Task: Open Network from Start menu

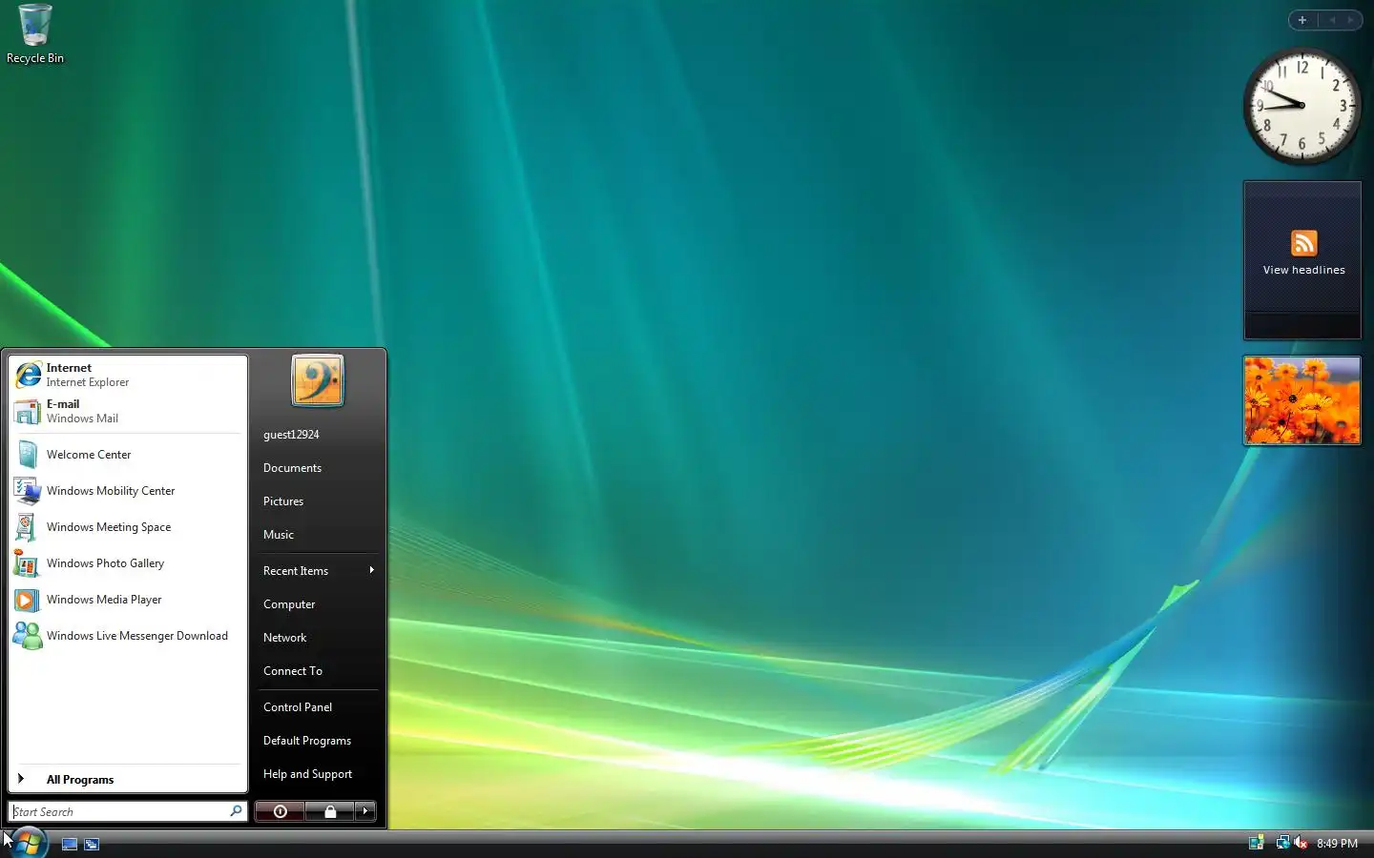Action: 319,637
